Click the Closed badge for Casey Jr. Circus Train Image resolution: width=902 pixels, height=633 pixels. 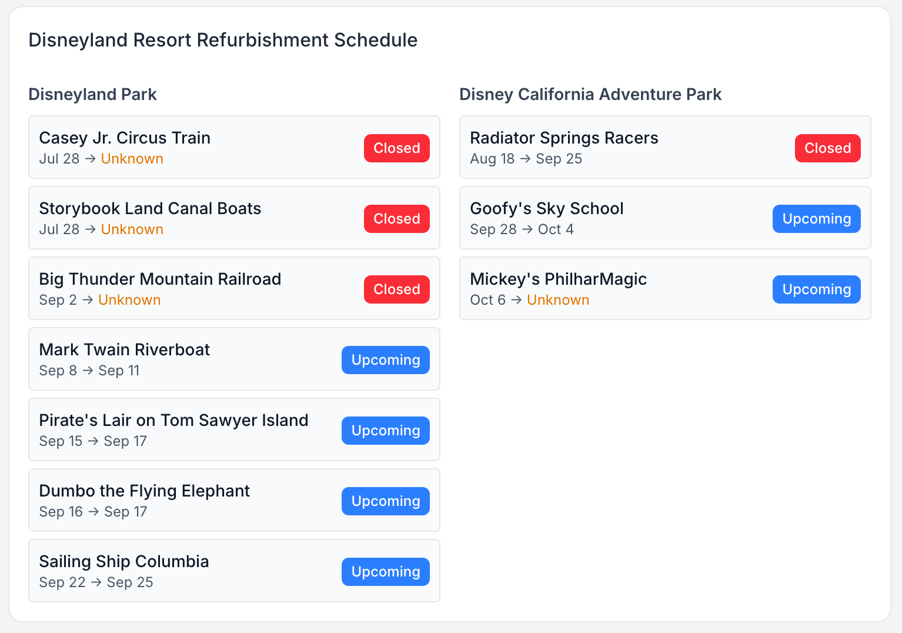coord(397,148)
